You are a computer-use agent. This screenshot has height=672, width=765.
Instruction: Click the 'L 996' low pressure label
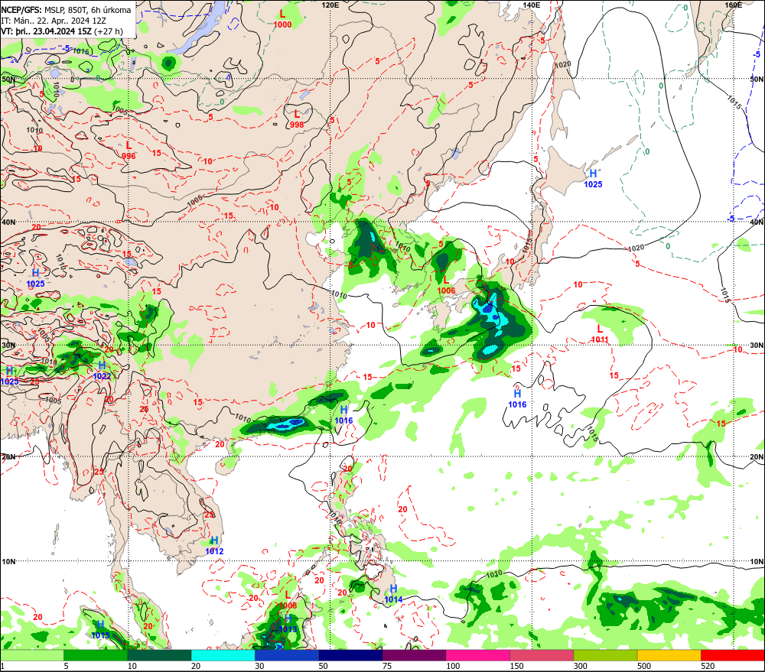click(129, 150)
